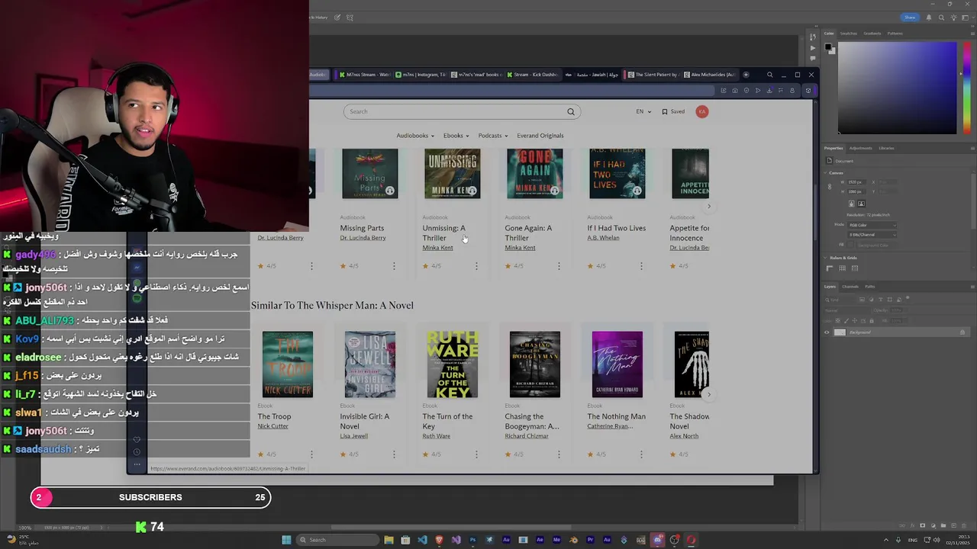Screen dimensions: 977x549
Task: Open Photoshop icon in taskbar
Action: (472, 540)
